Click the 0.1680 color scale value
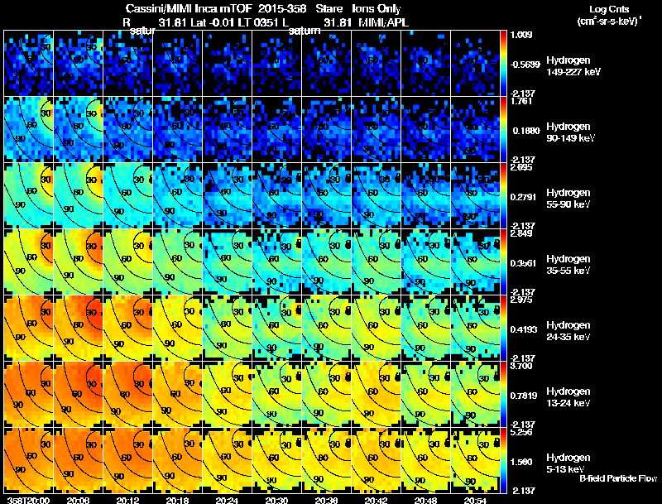Image resolution: width=662 pixels, height=504 pixels. [x=526, y=131]
